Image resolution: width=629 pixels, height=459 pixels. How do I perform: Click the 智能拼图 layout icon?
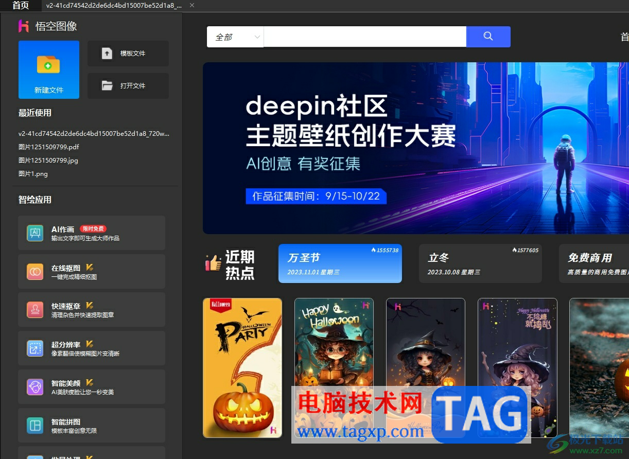(35, 426)
